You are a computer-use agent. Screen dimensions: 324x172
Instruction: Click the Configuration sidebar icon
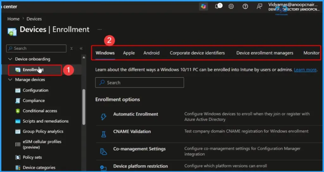[18, 91]
